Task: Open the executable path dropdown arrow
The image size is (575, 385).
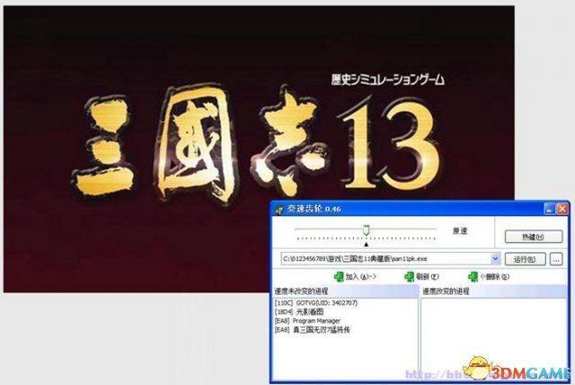Action: (x=495, y=258)
